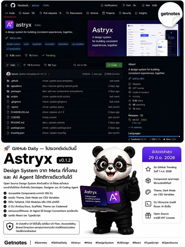185x247 pixels.
Task: Select the css-variables topic tag
Action: coord(78,44)
